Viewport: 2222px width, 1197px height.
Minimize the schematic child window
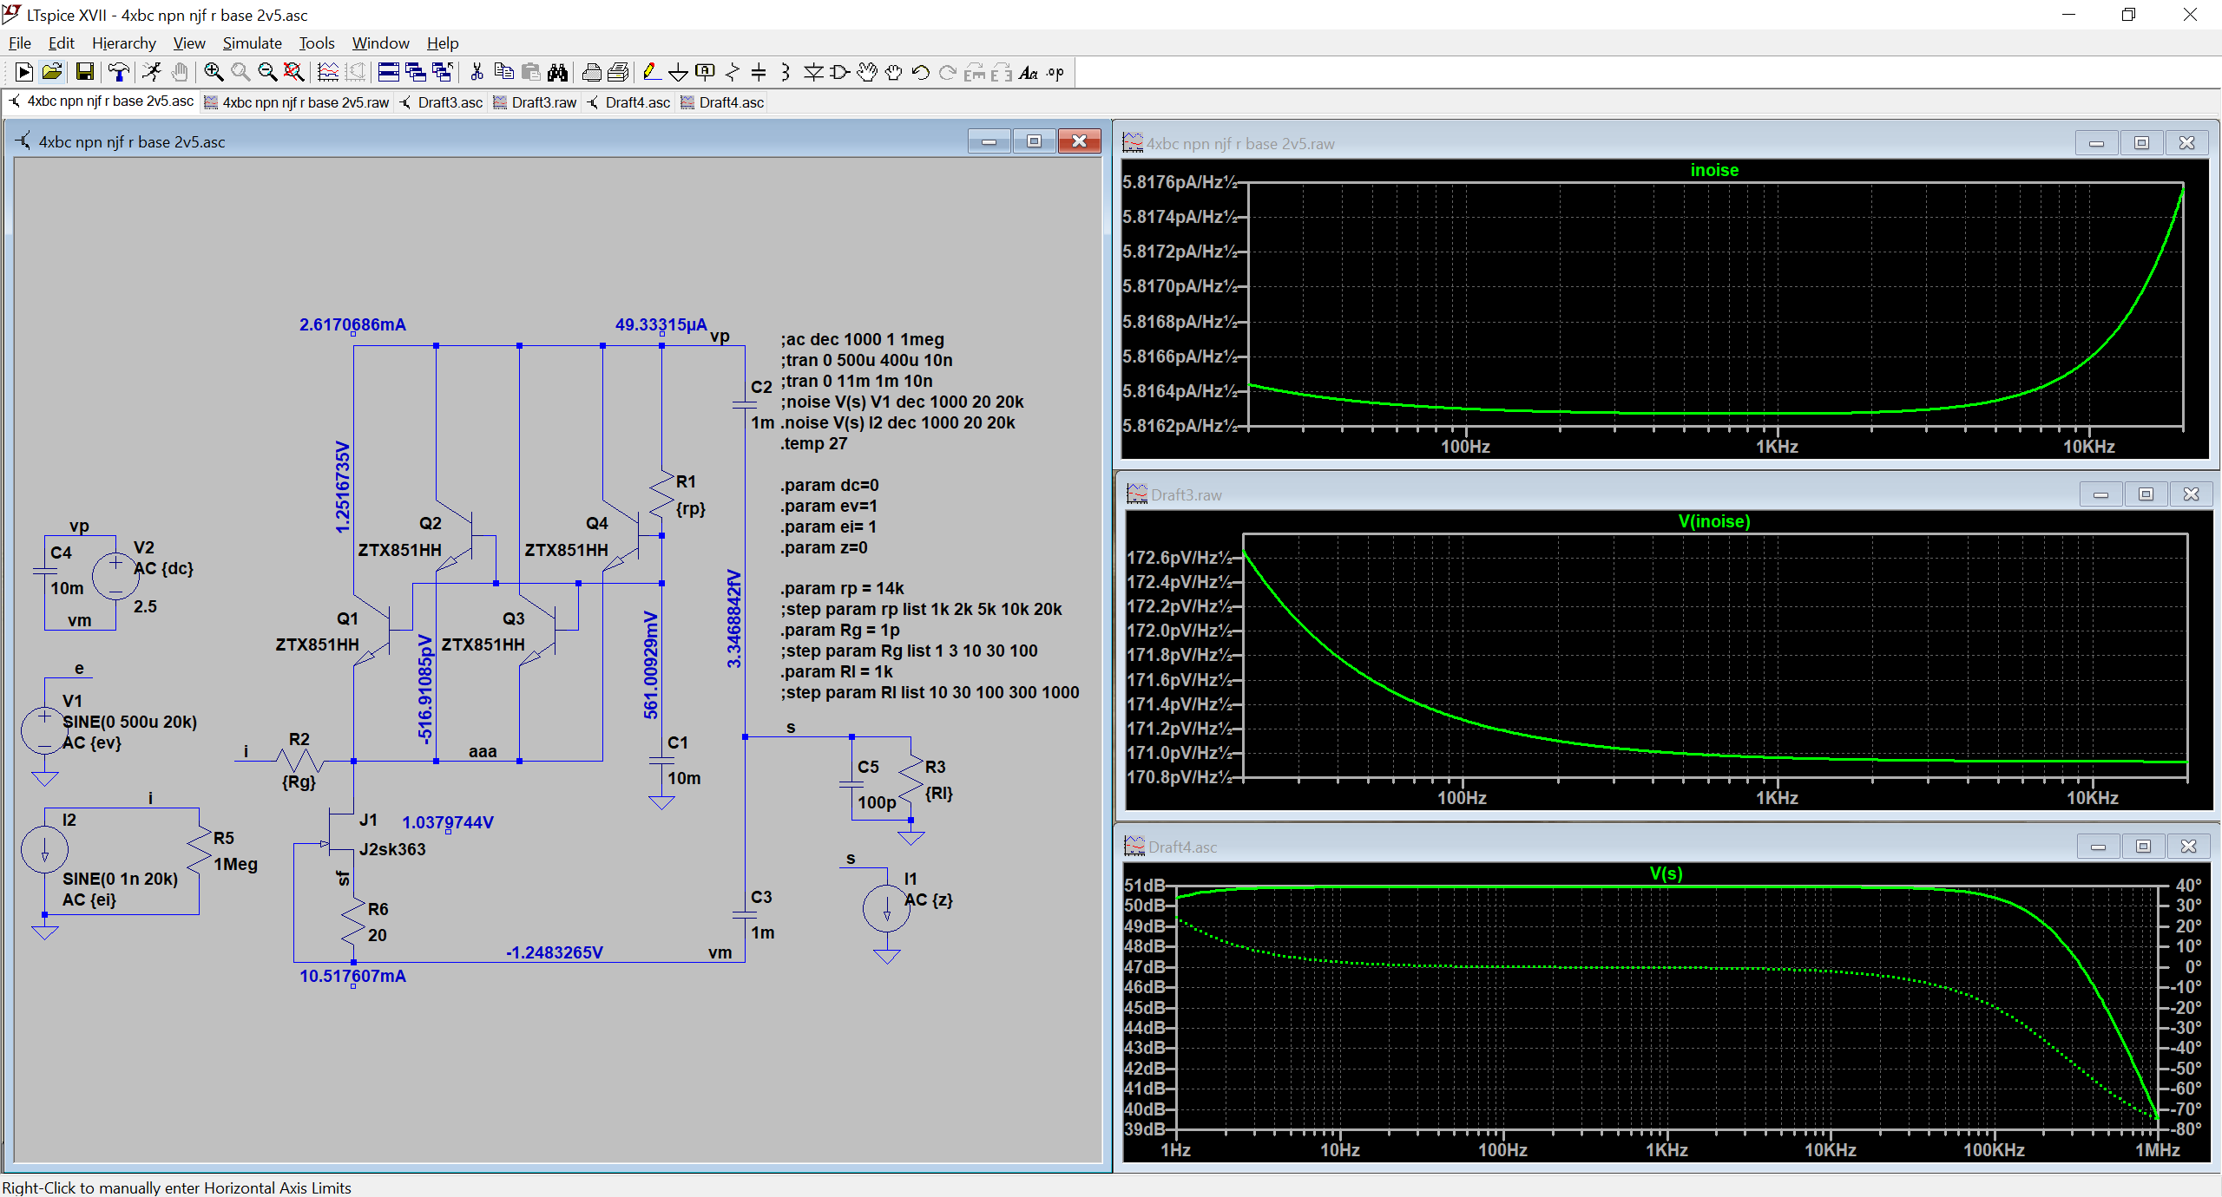point(989,141)
